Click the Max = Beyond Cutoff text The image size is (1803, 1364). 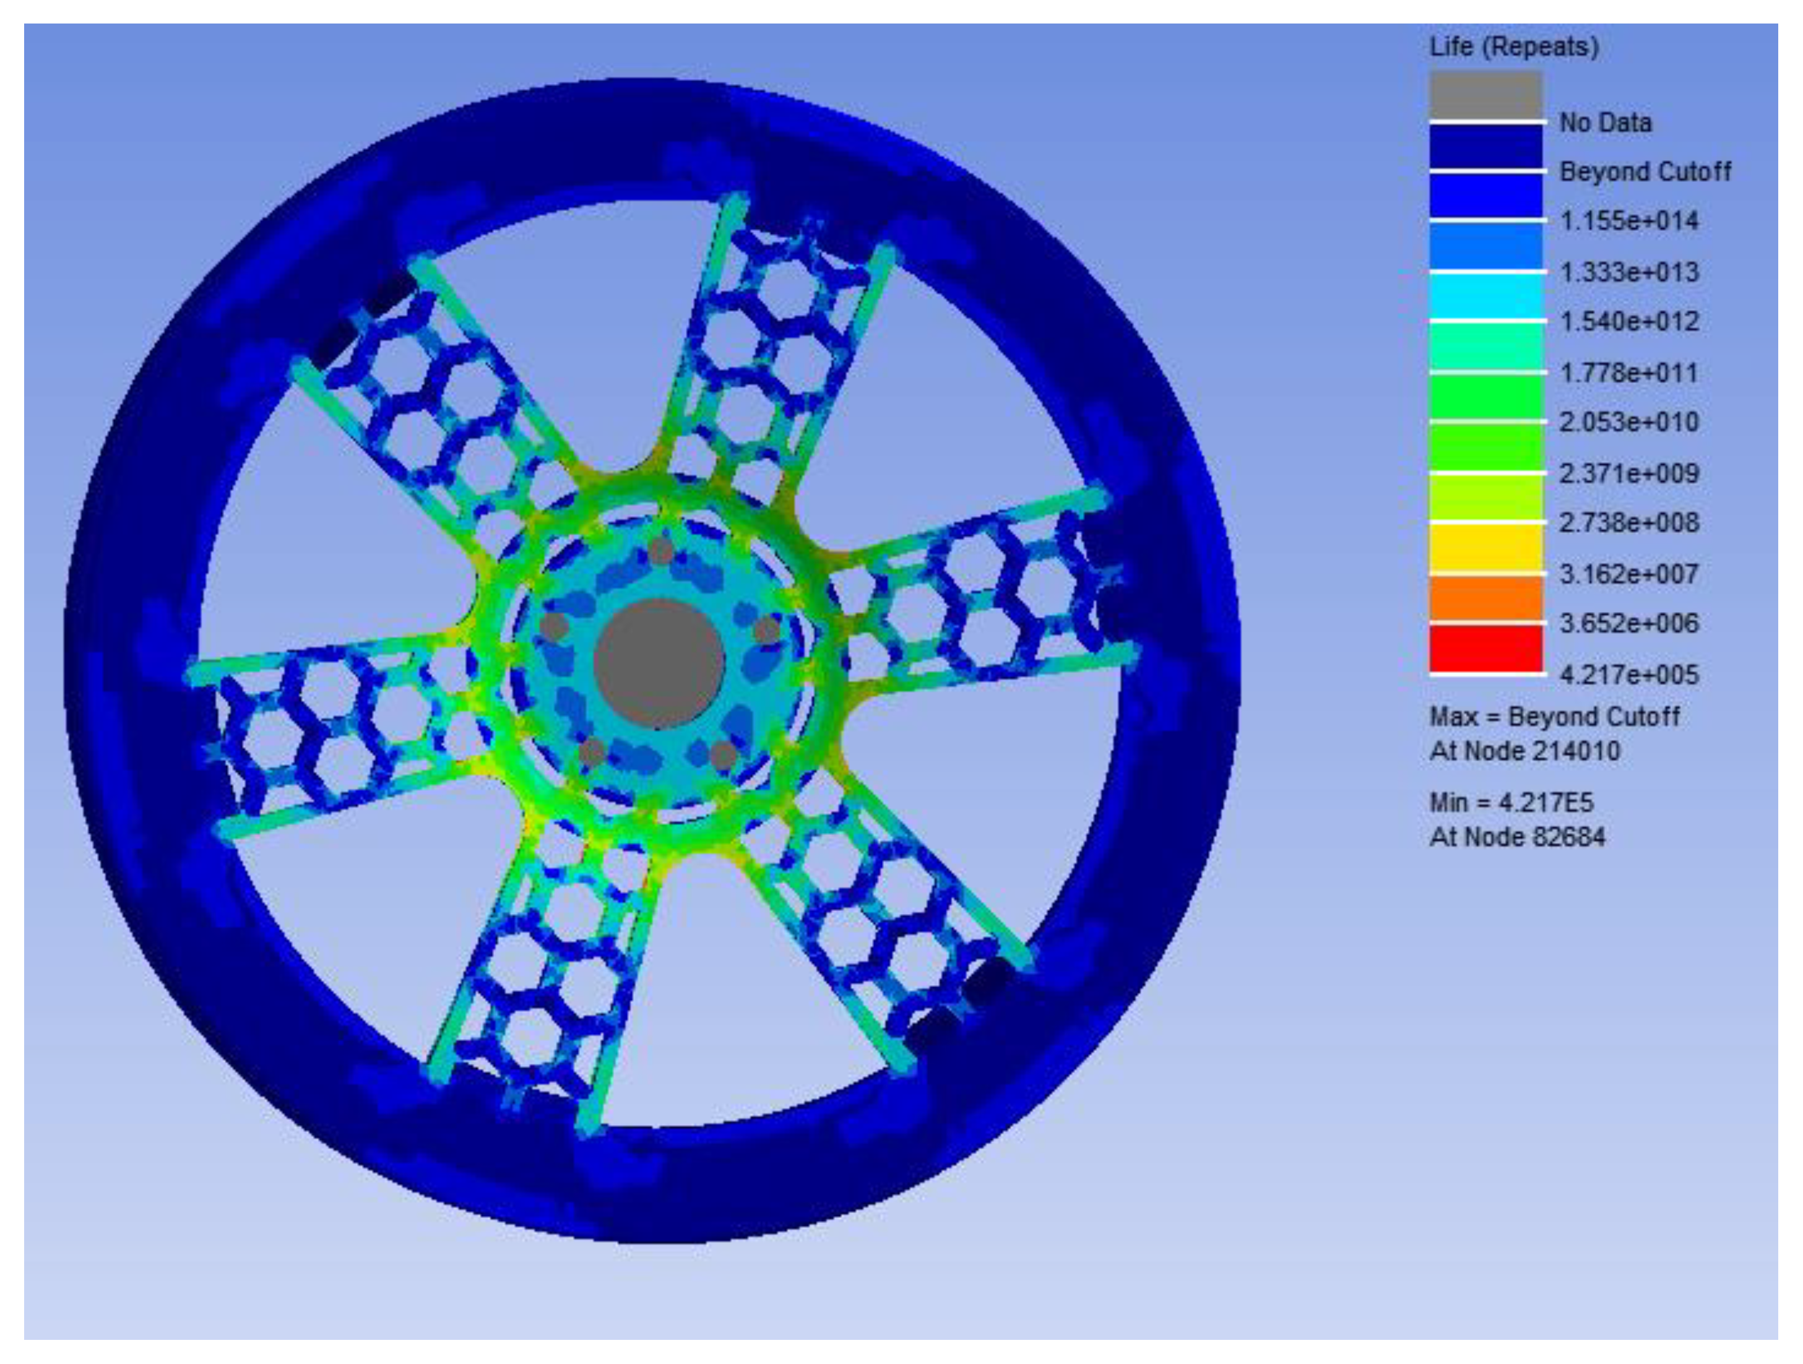coord(1554,716)
